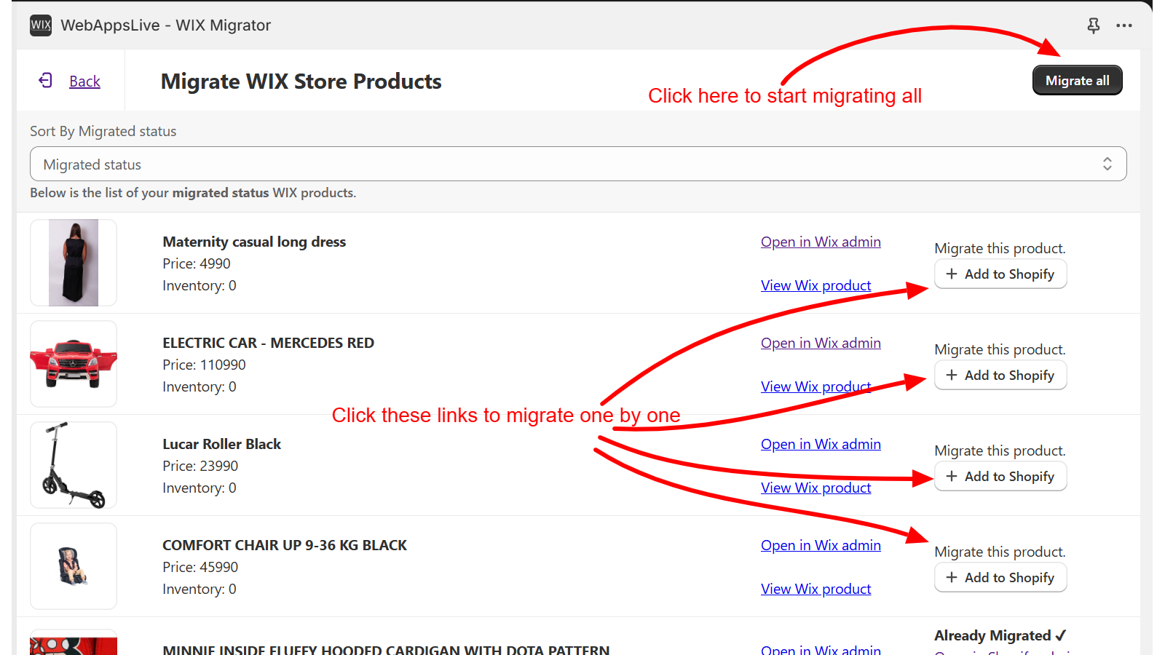Open Maternity casual long dress thumbnail
This screenshot has height=655, width=1165.
(74, 263)
